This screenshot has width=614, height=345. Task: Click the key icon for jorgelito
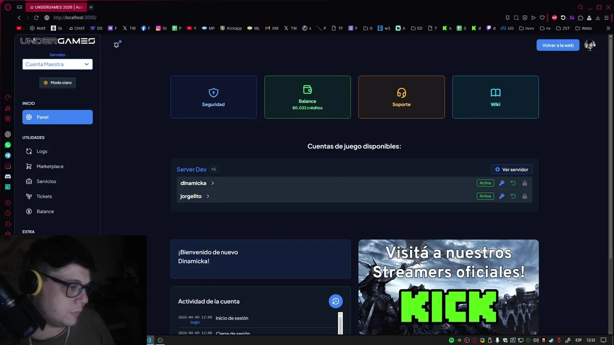coord(502,196)
